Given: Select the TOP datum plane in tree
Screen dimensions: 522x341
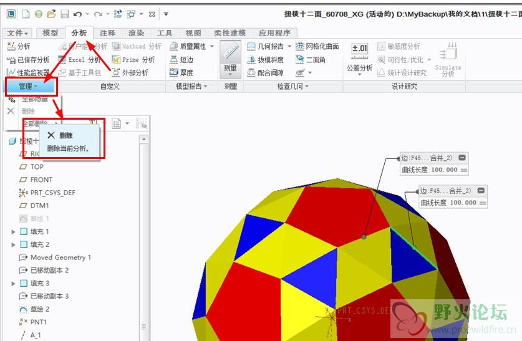Looking at the screenshot, I should (32, 166).
